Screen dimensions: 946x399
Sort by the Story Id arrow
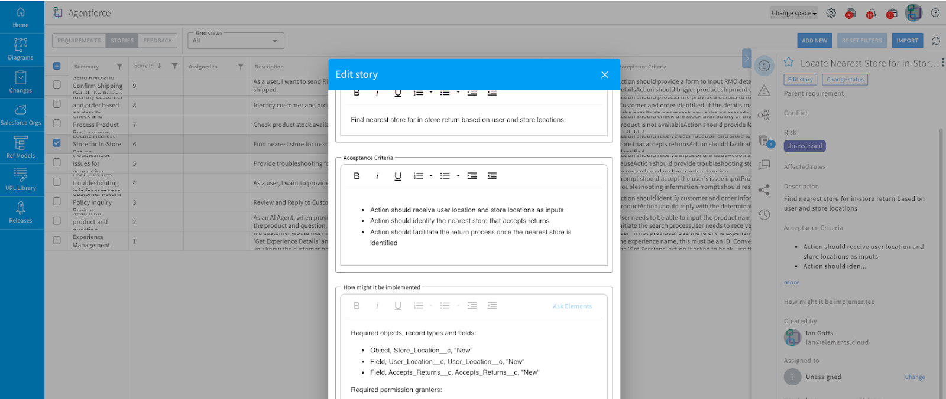160,66
